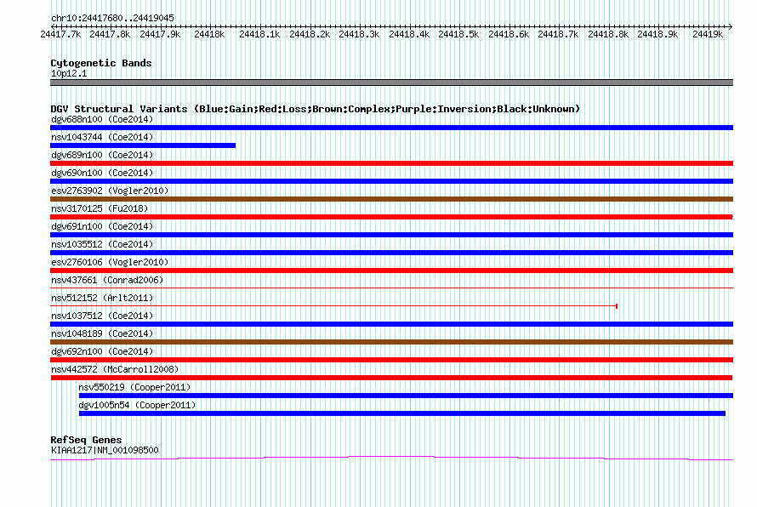This screenshot has width=757, height=507.
Task: Click the 24418k ruler position
Action: click(x=209, y=34)
